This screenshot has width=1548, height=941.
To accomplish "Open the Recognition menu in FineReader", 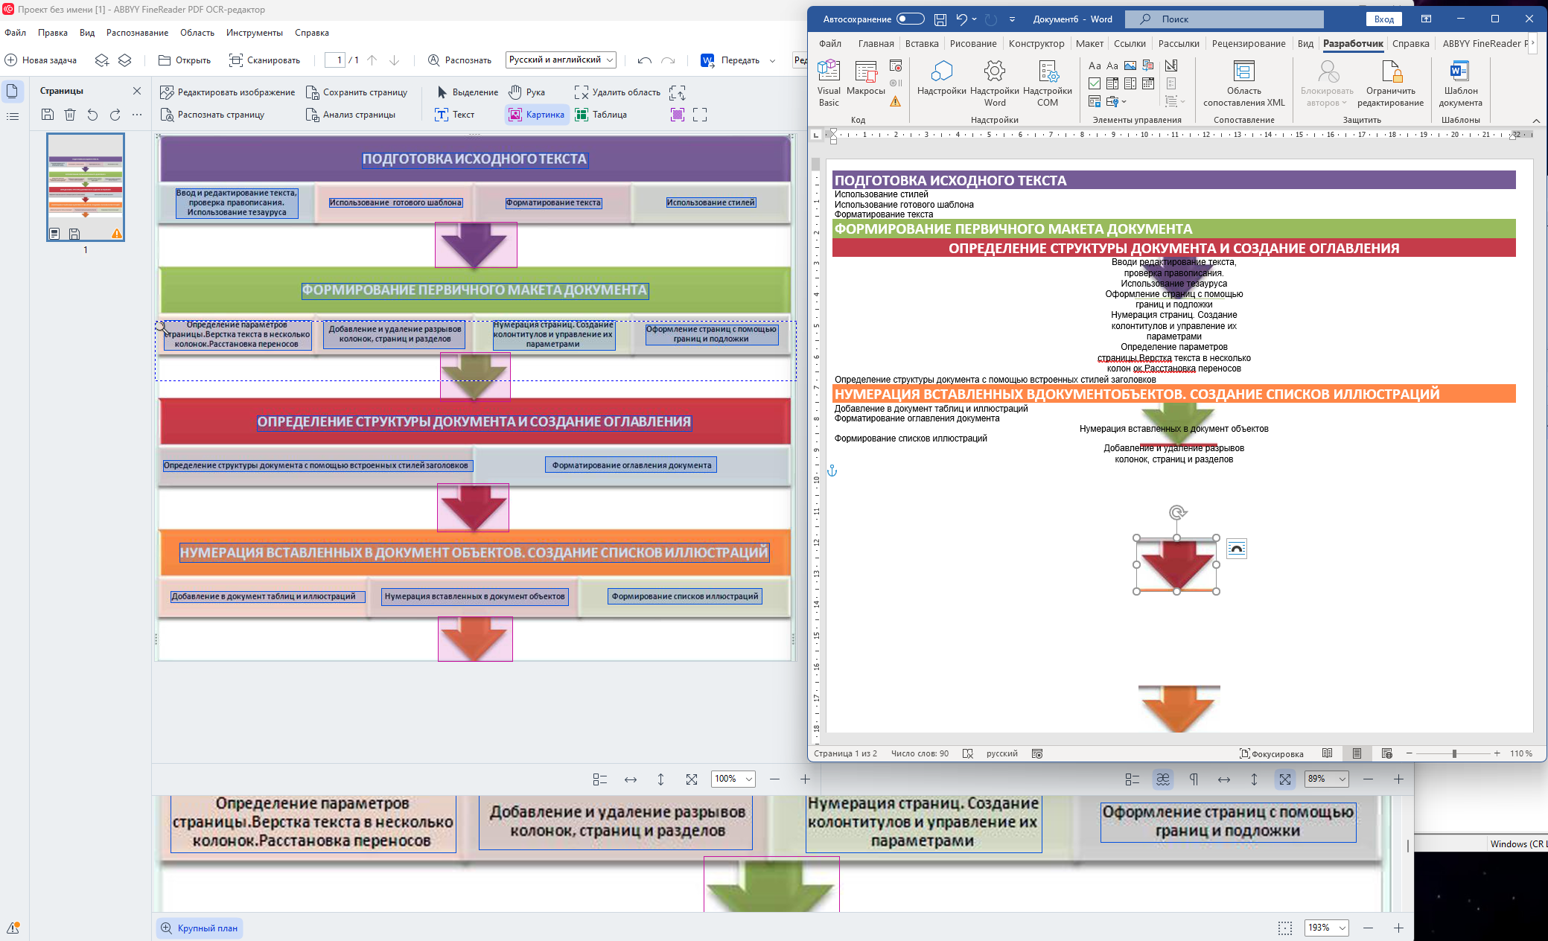I will pos(136,33).
